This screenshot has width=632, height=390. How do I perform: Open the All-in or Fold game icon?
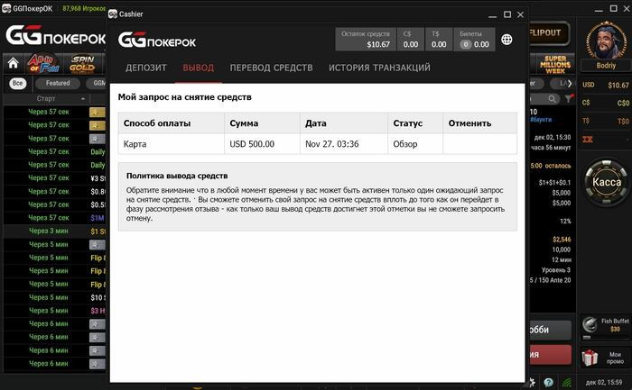[43, 63]
